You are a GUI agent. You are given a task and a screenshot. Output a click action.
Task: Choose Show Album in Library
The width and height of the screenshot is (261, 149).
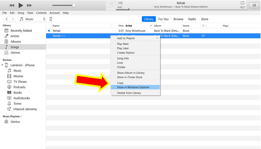136,73
